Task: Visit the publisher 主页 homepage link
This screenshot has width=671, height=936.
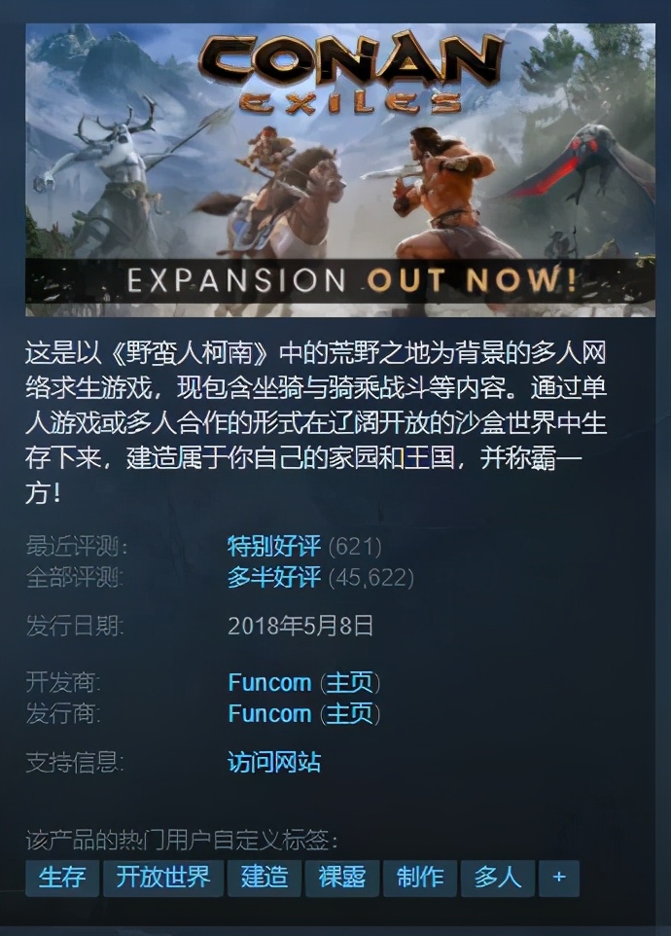Action: click(x=349, y=713)
